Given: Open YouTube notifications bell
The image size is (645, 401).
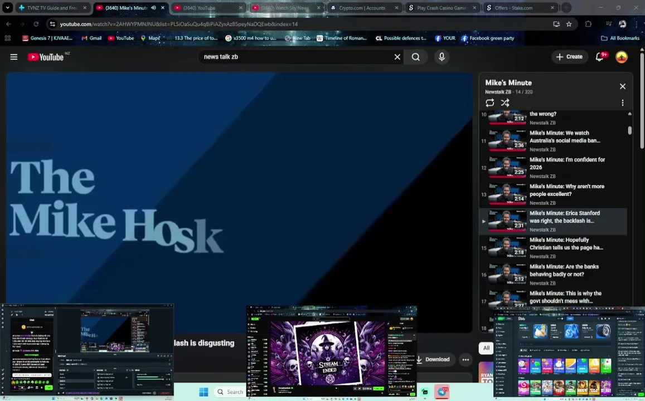Looking at the screenshot, I should pyautogui.click(x=600, y=57).
